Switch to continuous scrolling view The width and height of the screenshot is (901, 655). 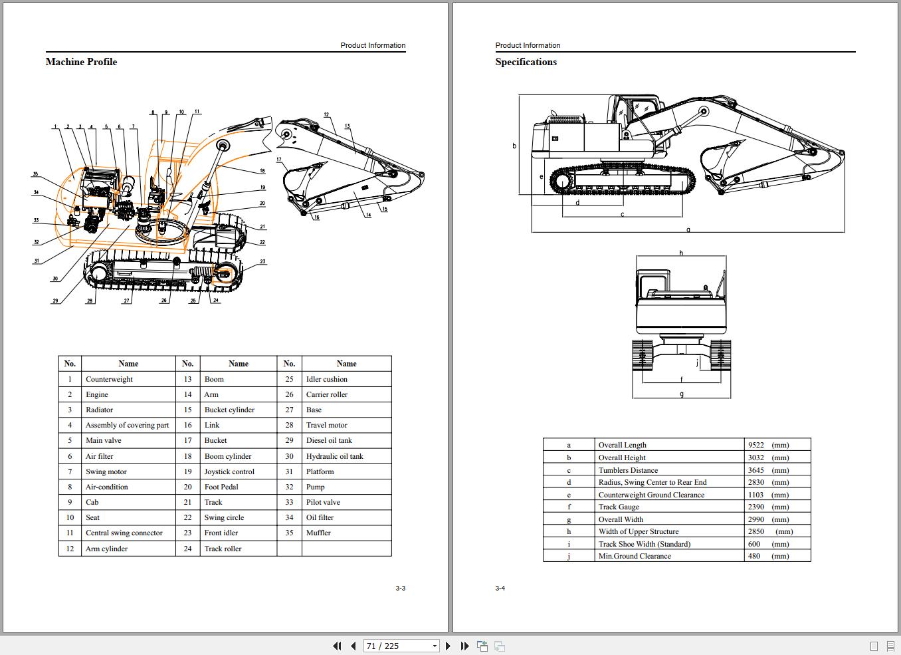click(x=890, y=646)
